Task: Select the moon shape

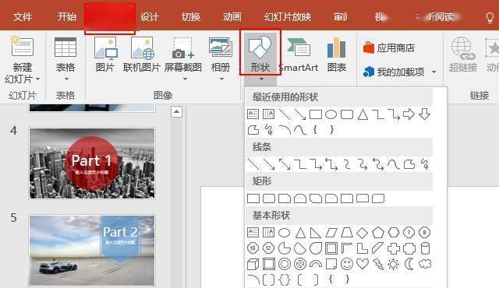Action: pyautogui.click(x=409, y=264)
